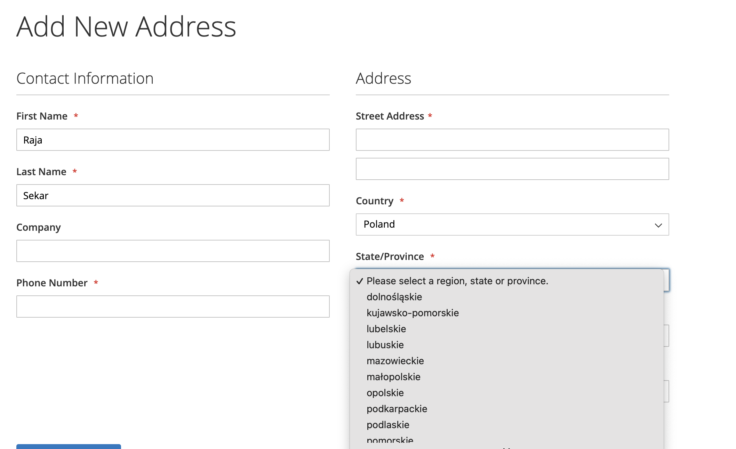The width and height of the screenshot is (736, 449).
Task: Open the Country dropdown chevron
Action: [658, 224]
